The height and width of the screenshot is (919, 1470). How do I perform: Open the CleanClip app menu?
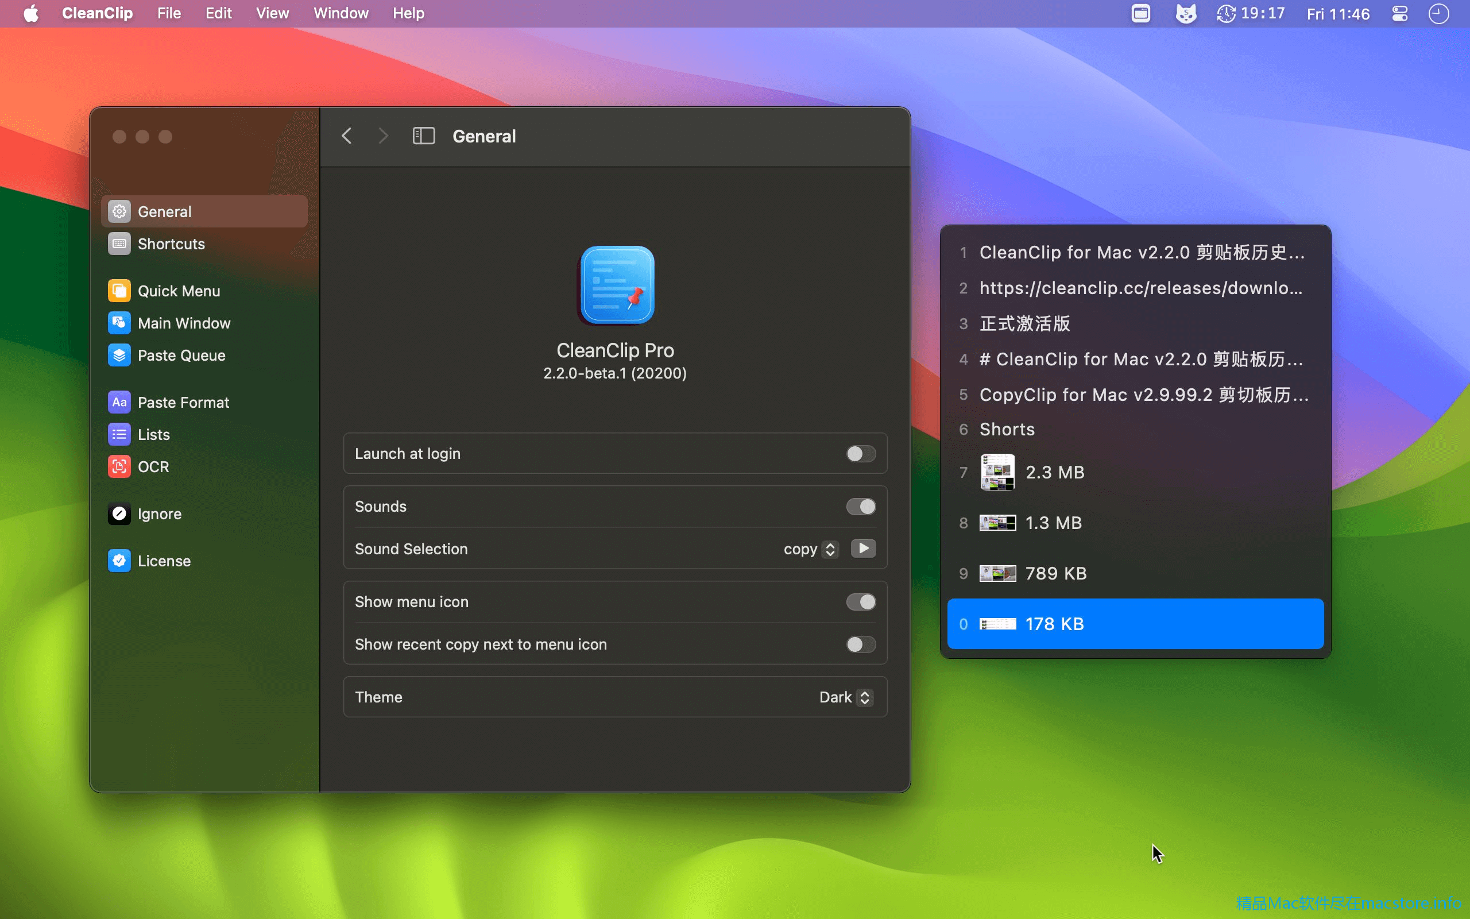click(97, 13)
